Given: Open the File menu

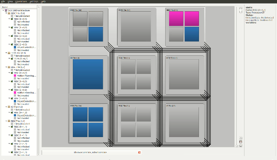Looking at the screenshot, I should pos(3,1).
